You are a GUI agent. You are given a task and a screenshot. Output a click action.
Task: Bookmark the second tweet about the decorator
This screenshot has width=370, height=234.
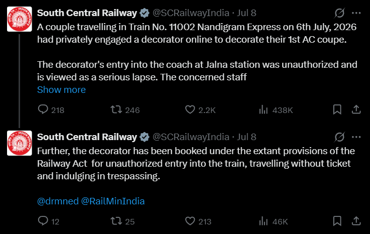point(337,221)
